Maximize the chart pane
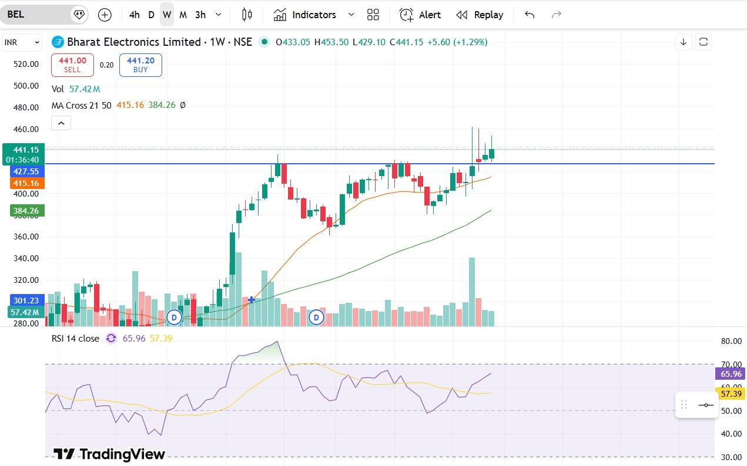Viewport: 747px width, 466px height. coord(703,42)
